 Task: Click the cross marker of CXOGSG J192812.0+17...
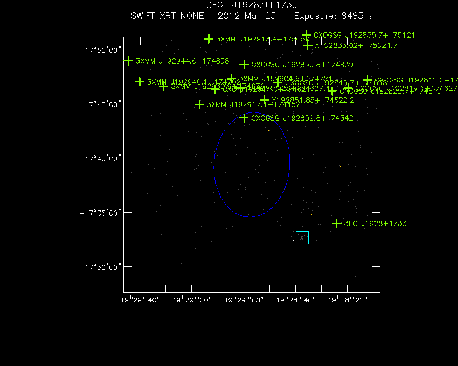[367, 80]
